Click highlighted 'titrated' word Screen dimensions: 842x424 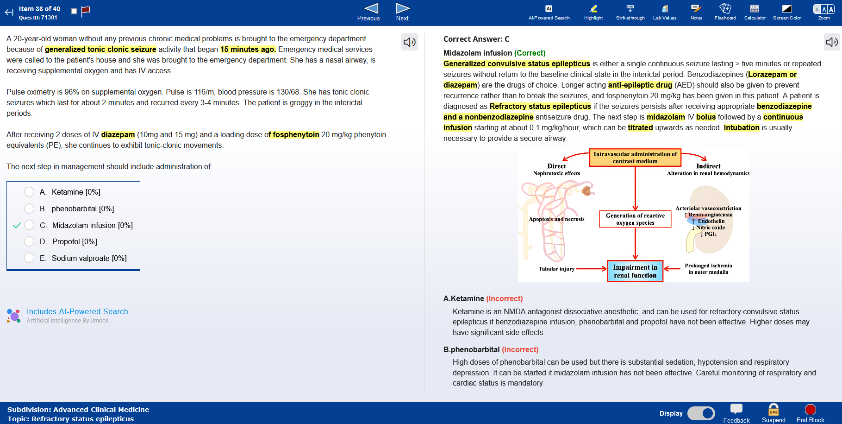[x=640, y=127]
